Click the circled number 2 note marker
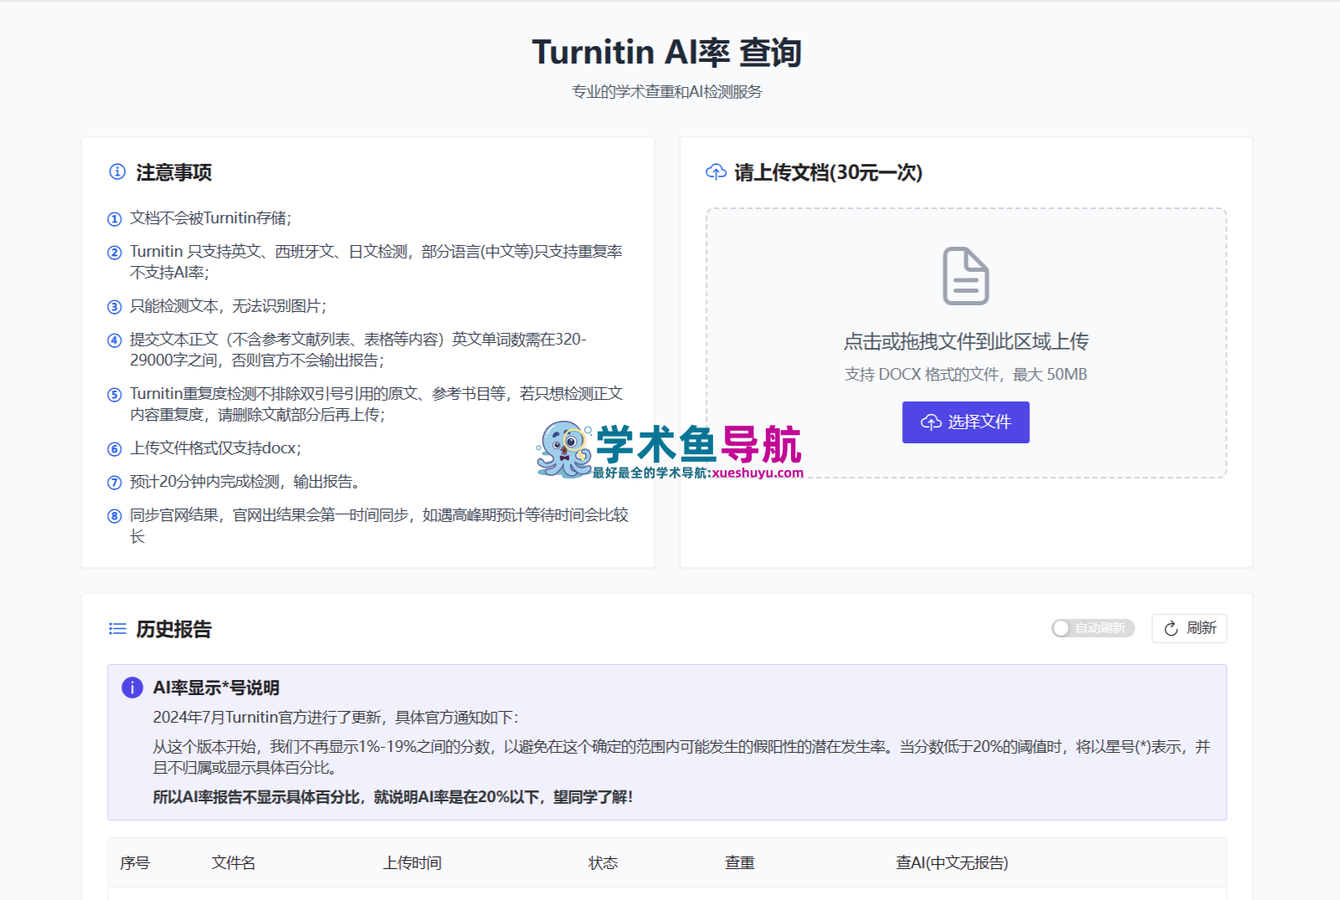 115,253
